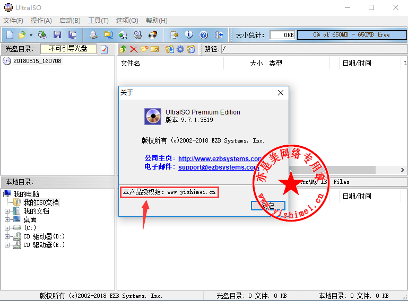
Task: Click the folder view icon before 路径
Action: (x=191, y=49)
